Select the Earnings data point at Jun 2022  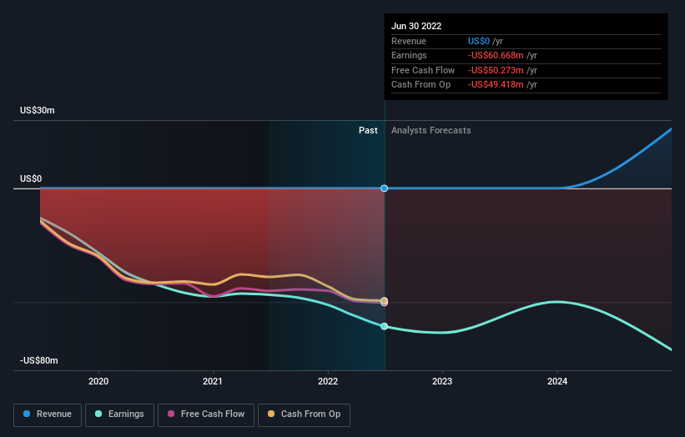click(x=384, y=326)
